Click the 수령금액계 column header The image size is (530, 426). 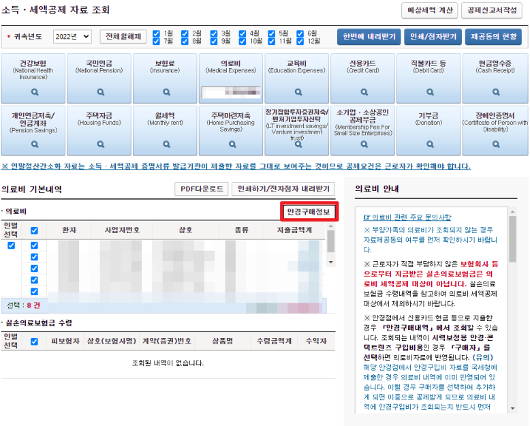[x=274, y=341]
